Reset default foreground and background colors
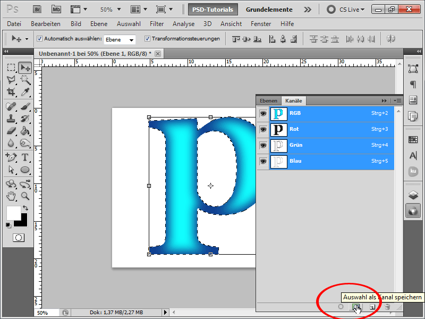425x319 pixels. point(8,225)
